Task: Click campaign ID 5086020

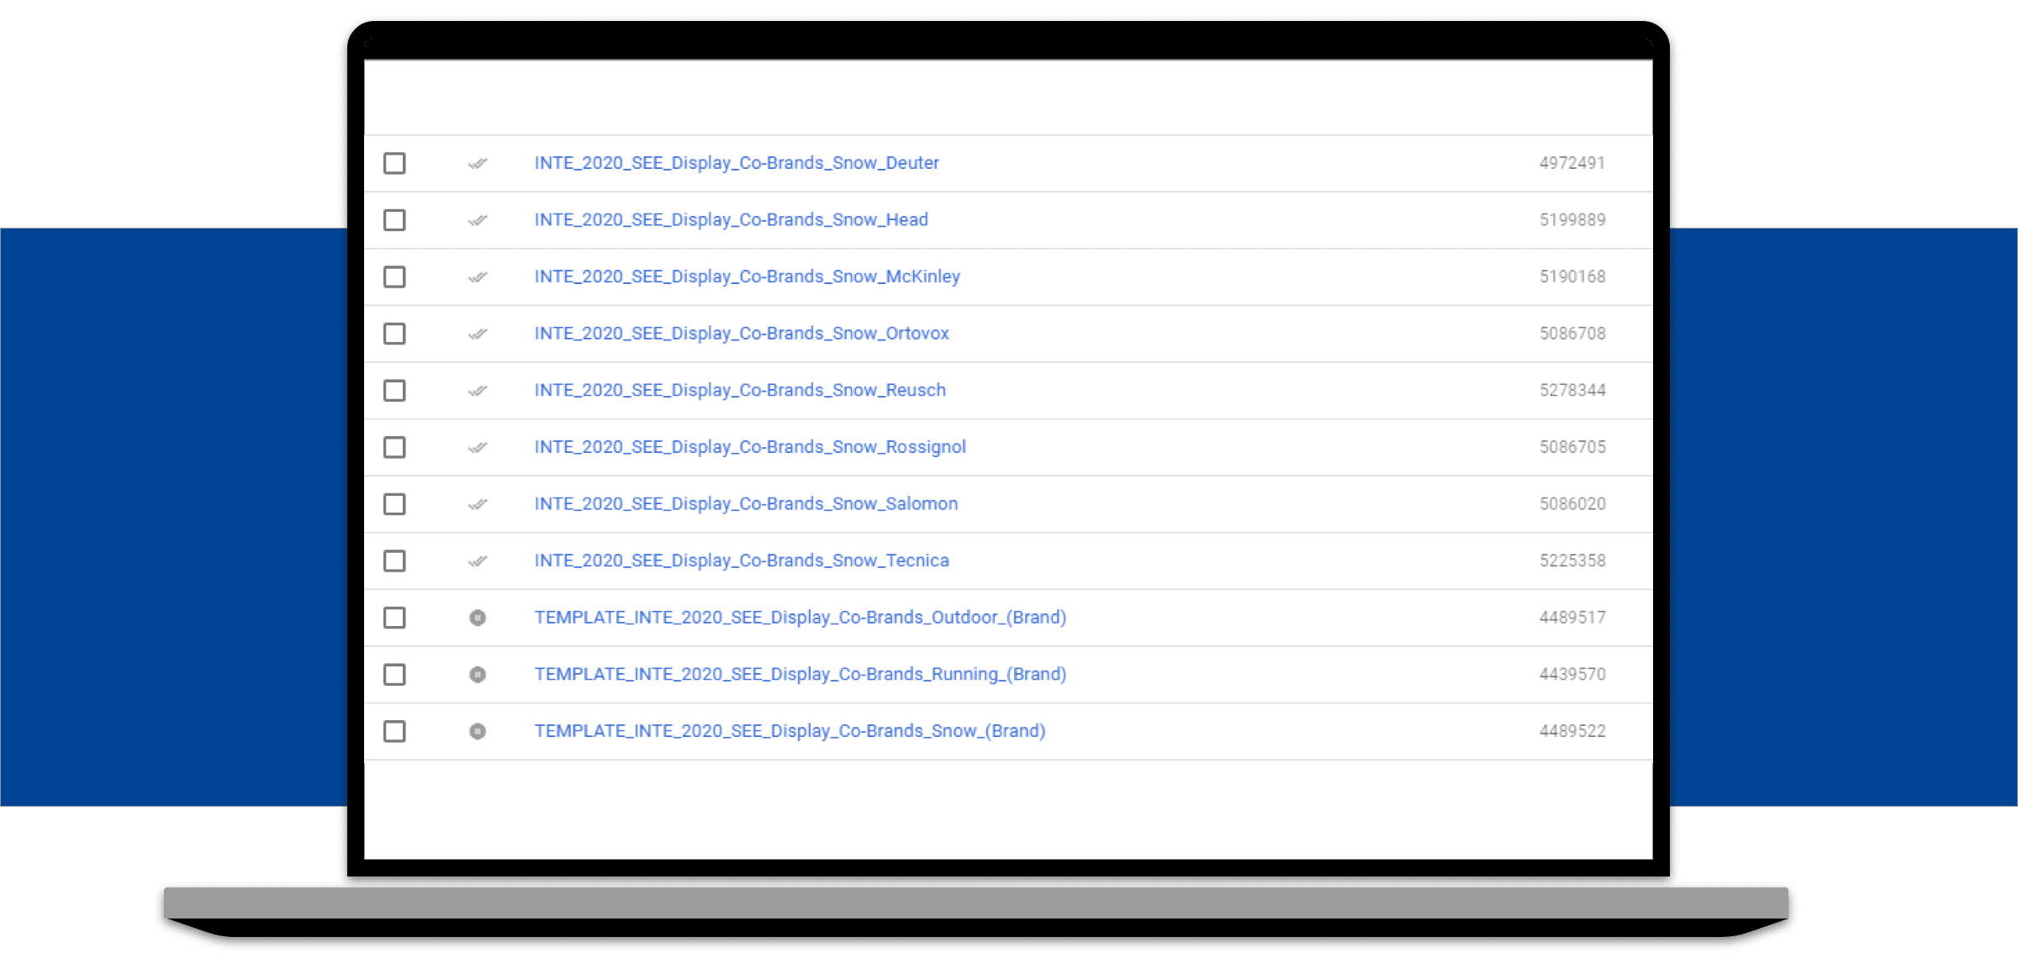Action: click(1572, 503)
